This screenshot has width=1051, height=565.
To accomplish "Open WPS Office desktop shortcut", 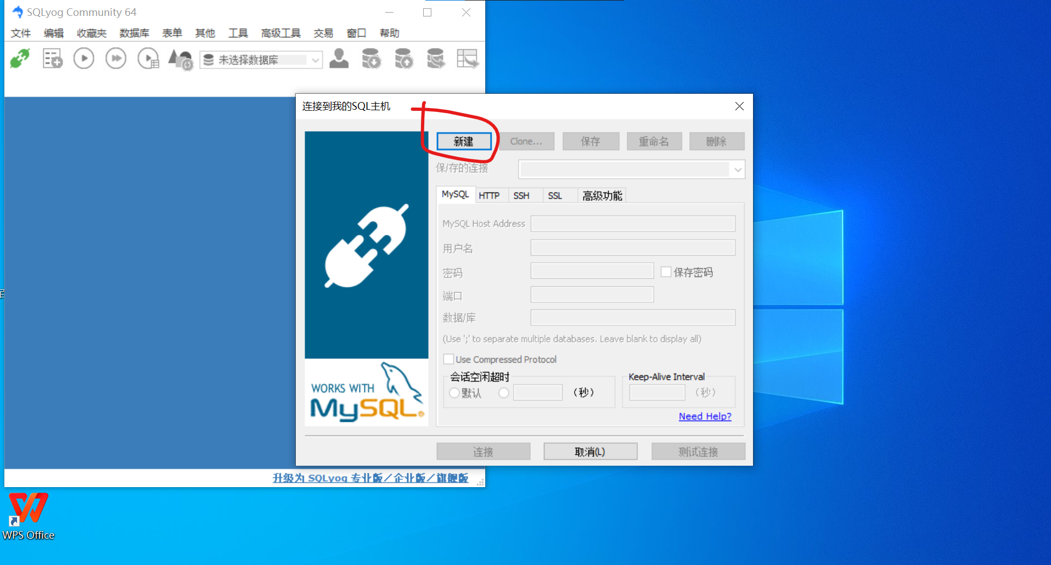I will coord(29,516).
